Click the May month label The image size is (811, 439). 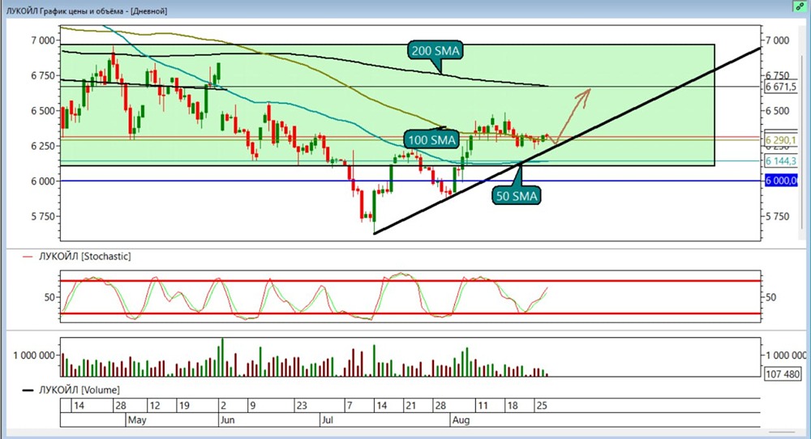(137, 420)
